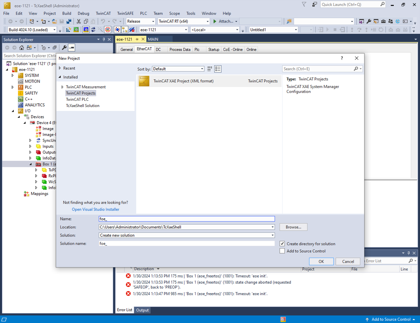Click the wrench Properties icon in Solution Explorer
This screenshot has width=420, height=323.
point(64,48)
